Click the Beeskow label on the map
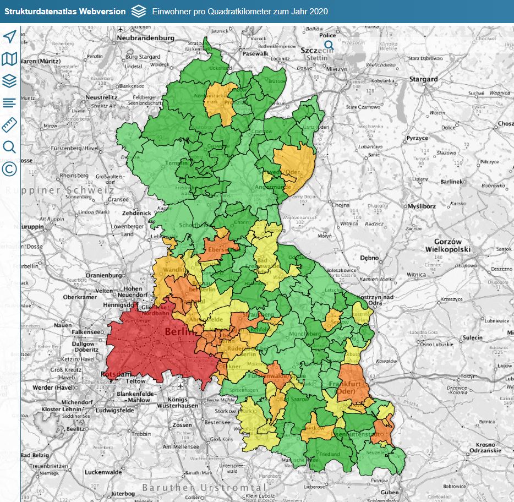 (314, 428)
